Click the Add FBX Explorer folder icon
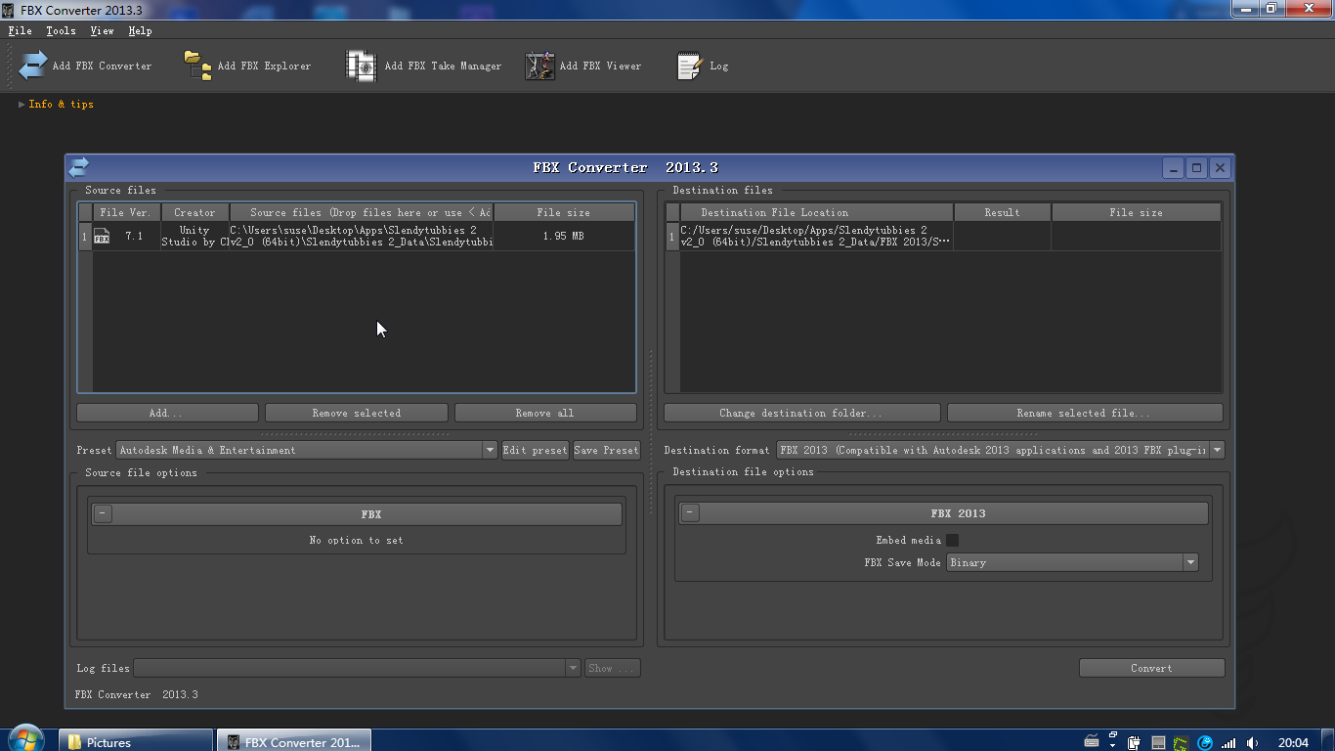The image size is (1335, 751). [x=198, y=66]
